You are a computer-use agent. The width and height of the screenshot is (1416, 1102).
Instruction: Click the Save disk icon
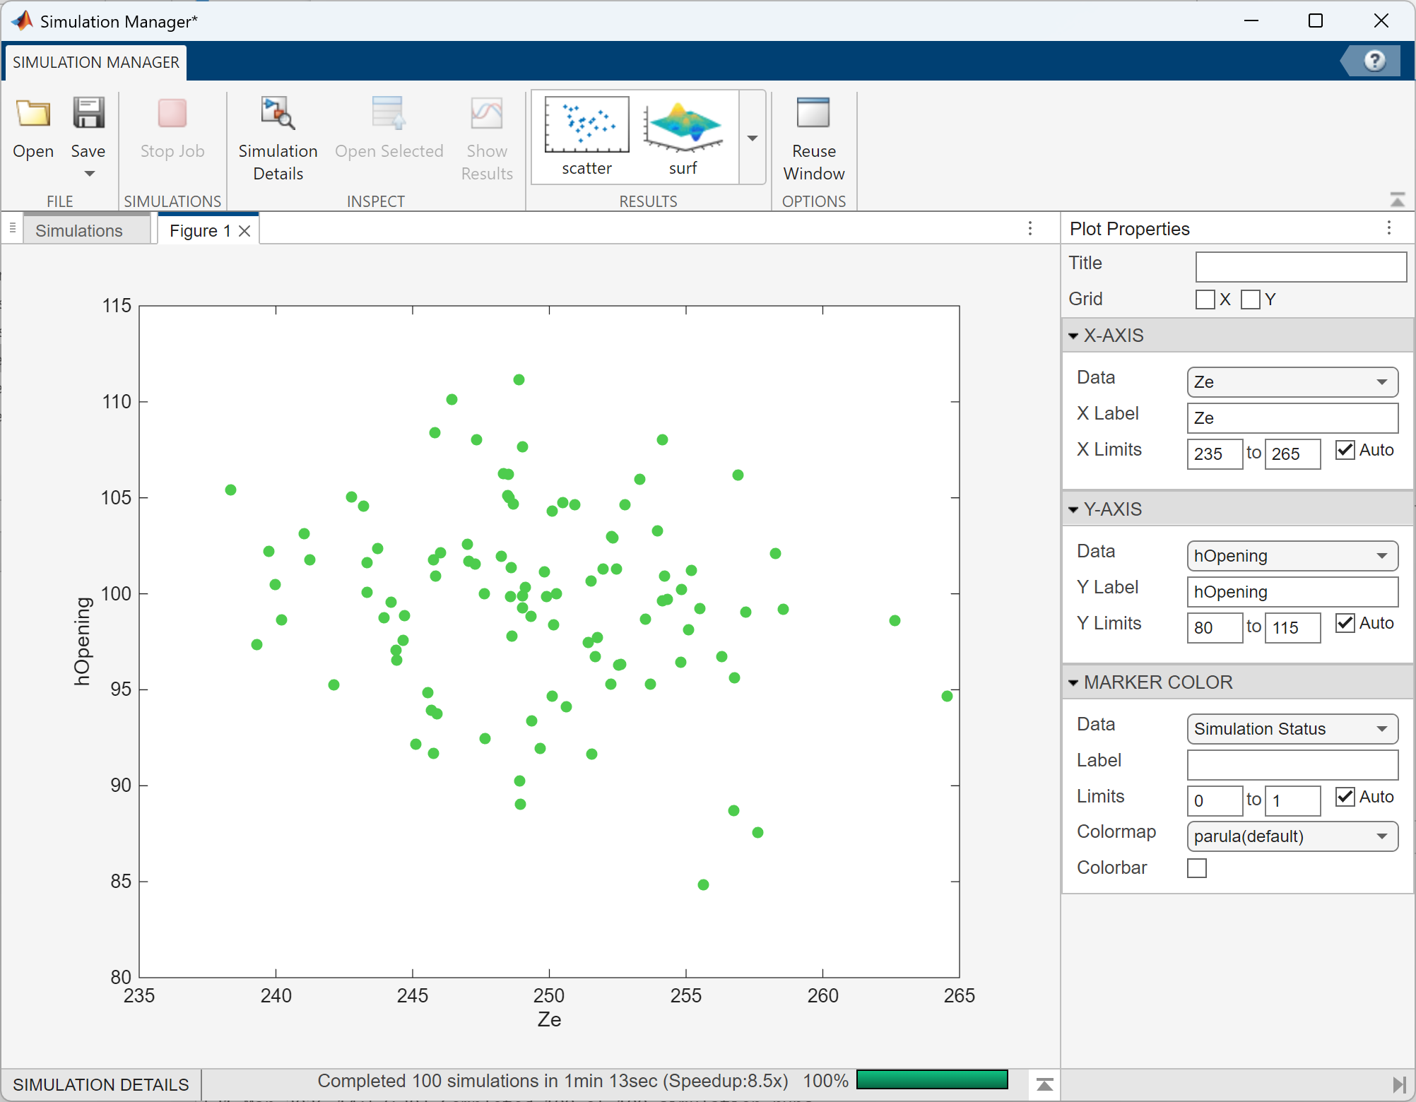[x=88, y=113]
